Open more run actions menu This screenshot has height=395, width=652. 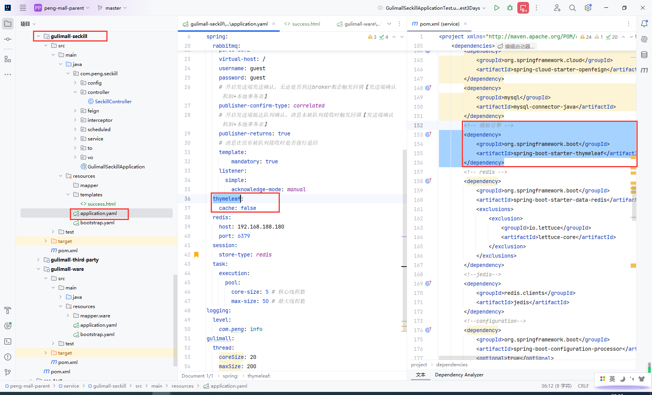(x=536, y=8)
